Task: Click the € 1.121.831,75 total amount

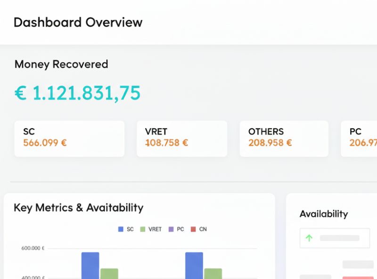Action: pos(77,93)
